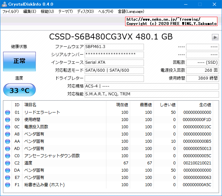Click the disk title CSSD-S6B480CG3VX 480.1 GB
This screenshot has height=196, width=222.
111,37
